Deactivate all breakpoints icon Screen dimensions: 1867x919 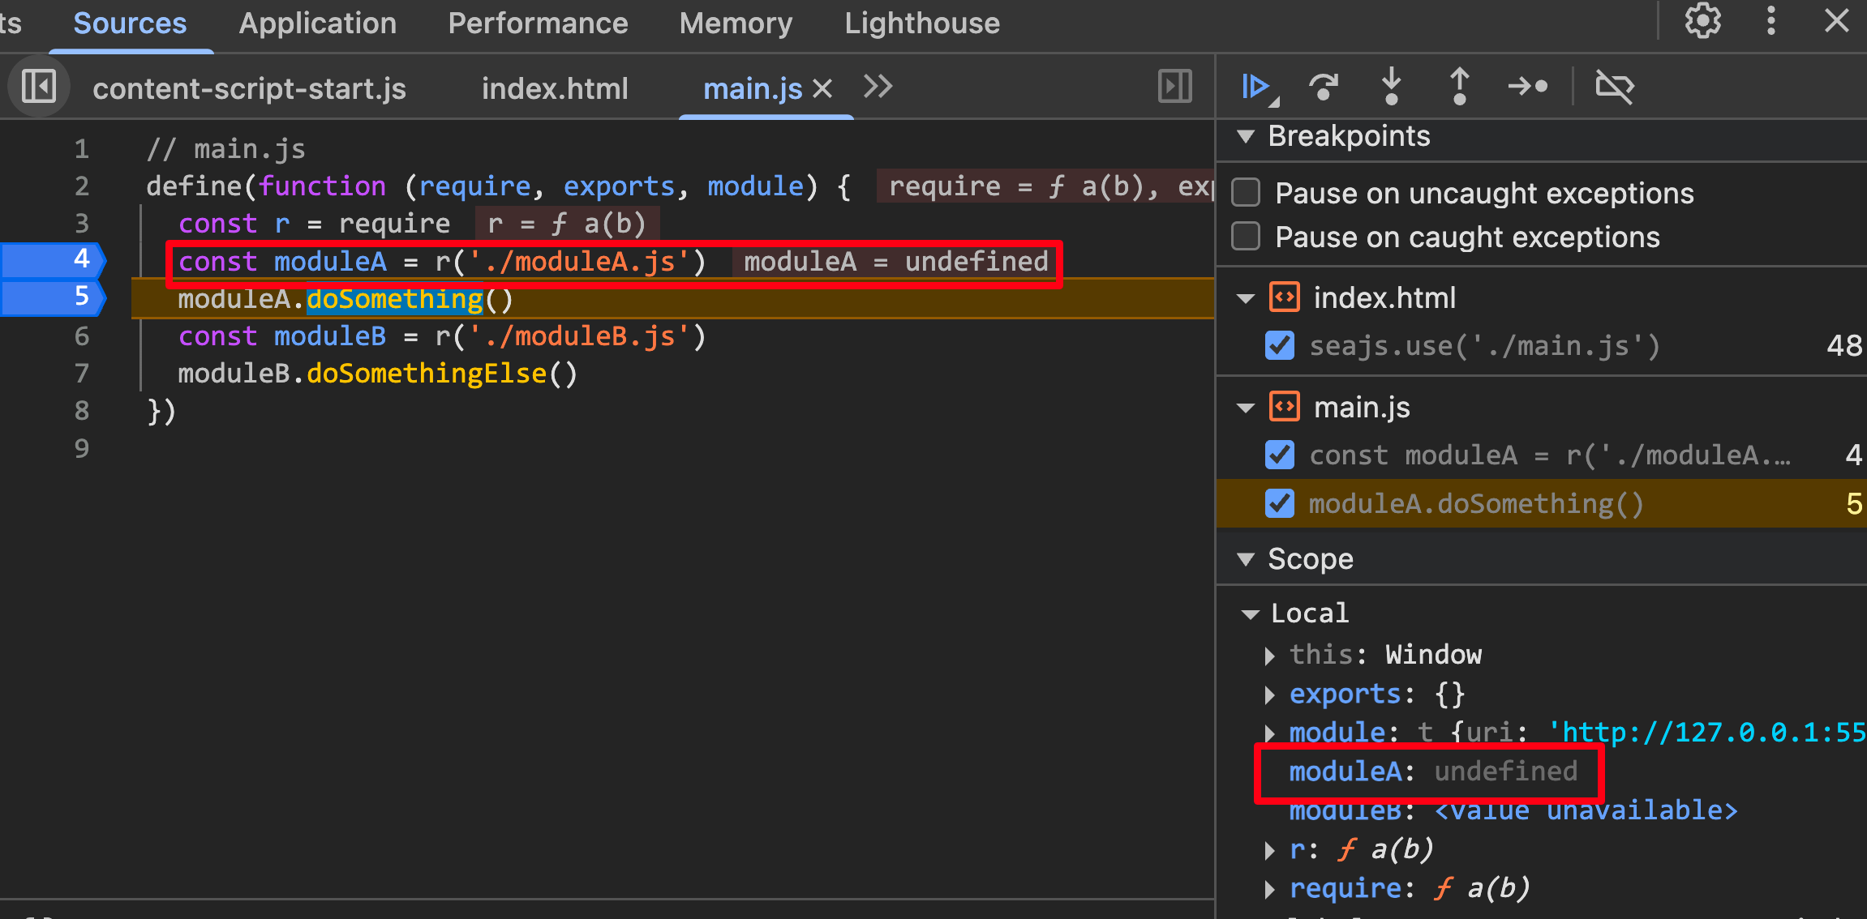[x=1614, y=87]
